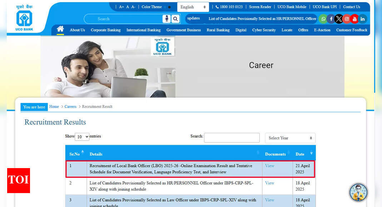Increase font size with A+

[121, 7]
